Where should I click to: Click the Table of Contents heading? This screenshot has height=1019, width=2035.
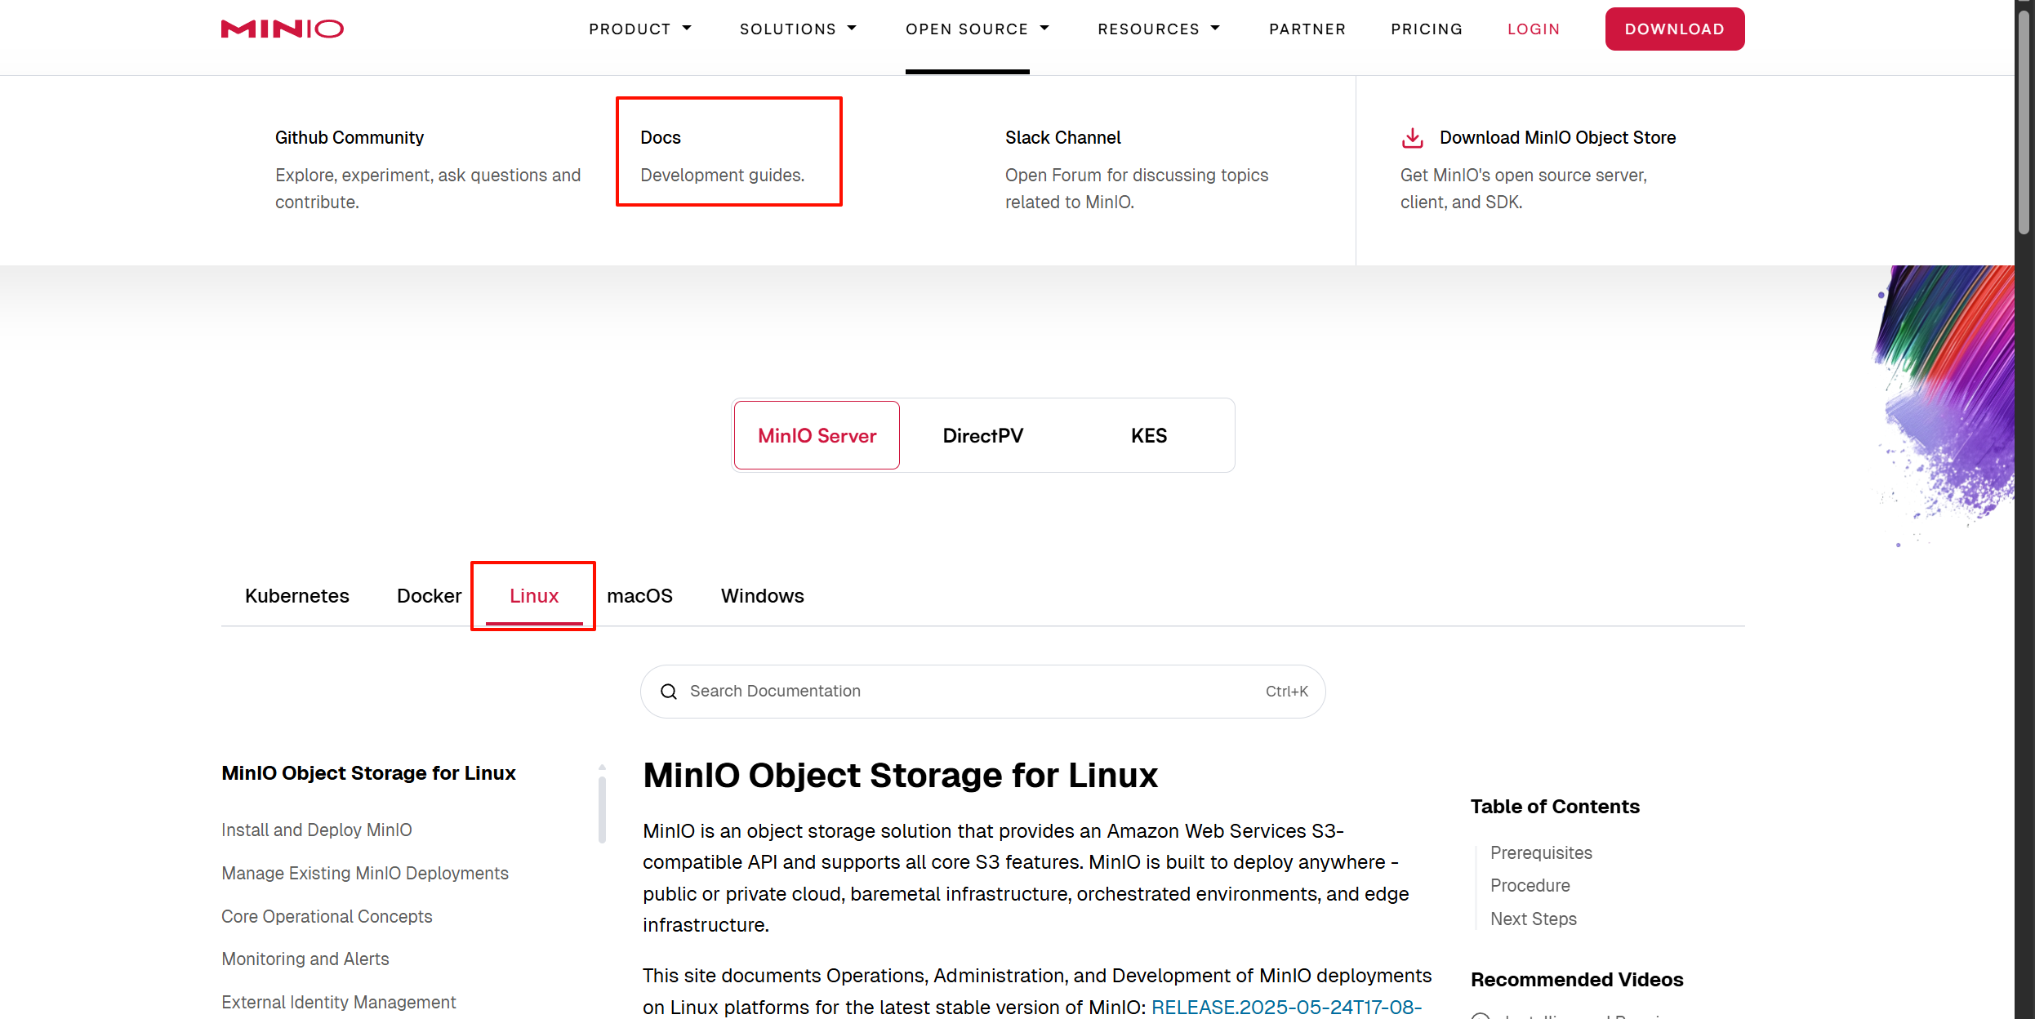pos(1555,807)
